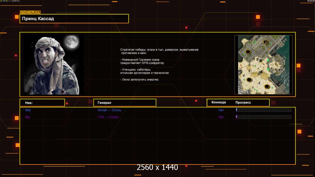Select the lower-left empty start position on minimap
This screenshot has height=177, width=315.
249,80
